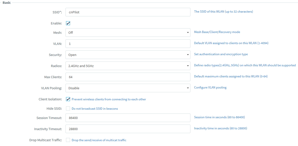Click the Session Timeout field
298x146 pixels.
128,118
